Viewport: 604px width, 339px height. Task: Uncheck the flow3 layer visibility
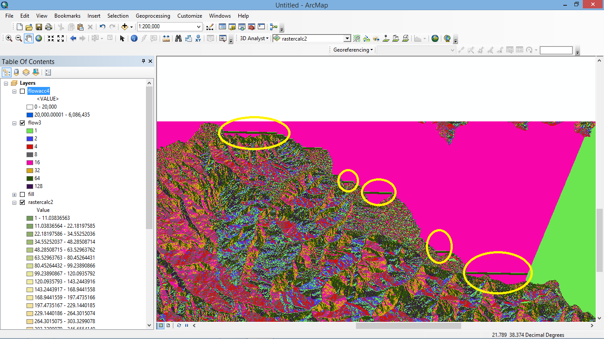(22, 123)
